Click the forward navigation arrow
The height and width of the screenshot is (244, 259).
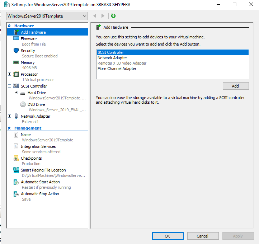[103, 16]
